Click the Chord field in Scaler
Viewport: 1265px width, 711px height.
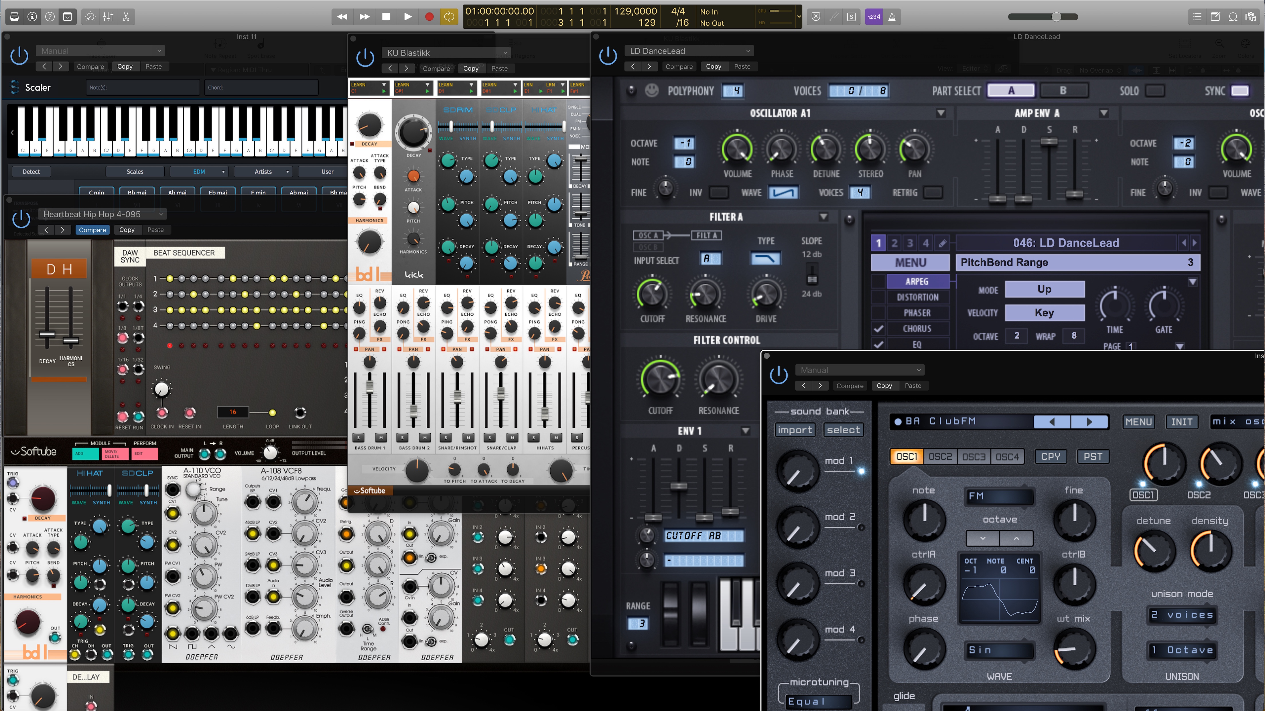261,87
